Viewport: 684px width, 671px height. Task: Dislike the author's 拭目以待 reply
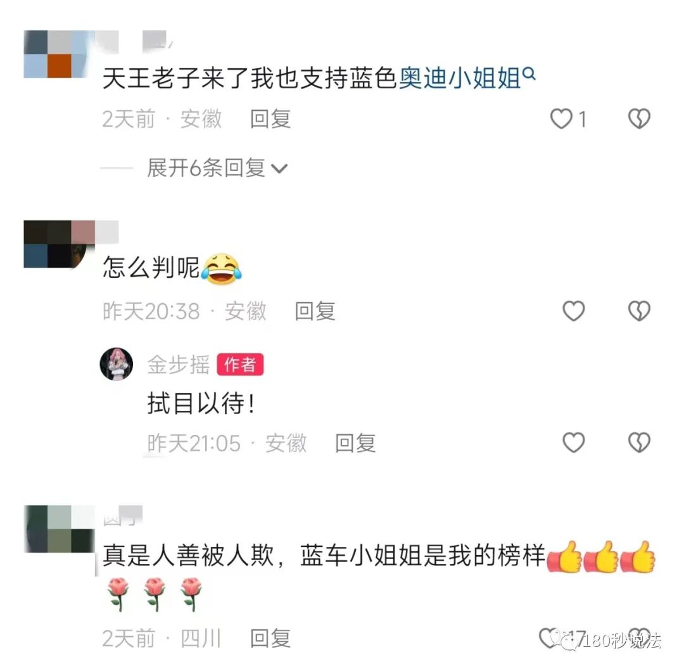(x=639, y=442)
